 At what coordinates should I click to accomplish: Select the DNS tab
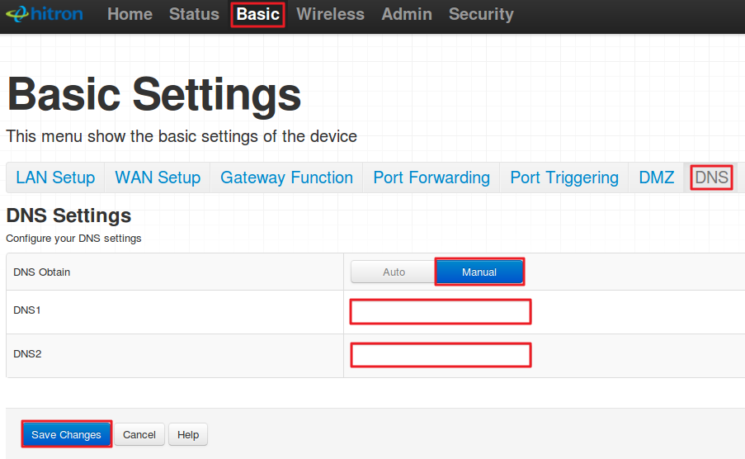point(711,177)
